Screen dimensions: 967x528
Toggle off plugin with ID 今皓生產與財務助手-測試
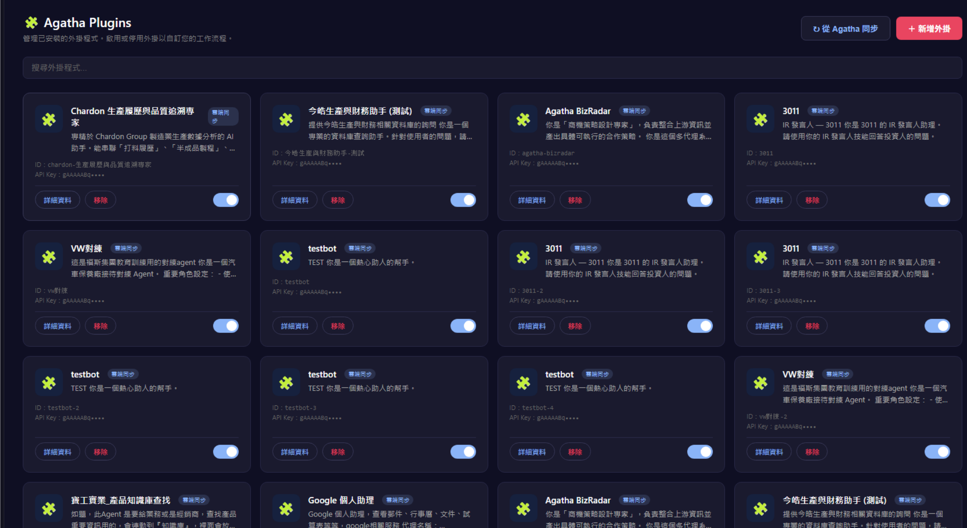coord(463,200)
